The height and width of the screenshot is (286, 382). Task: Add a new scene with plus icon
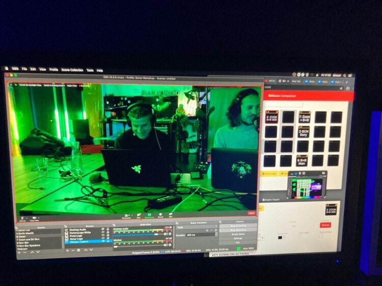19,252
